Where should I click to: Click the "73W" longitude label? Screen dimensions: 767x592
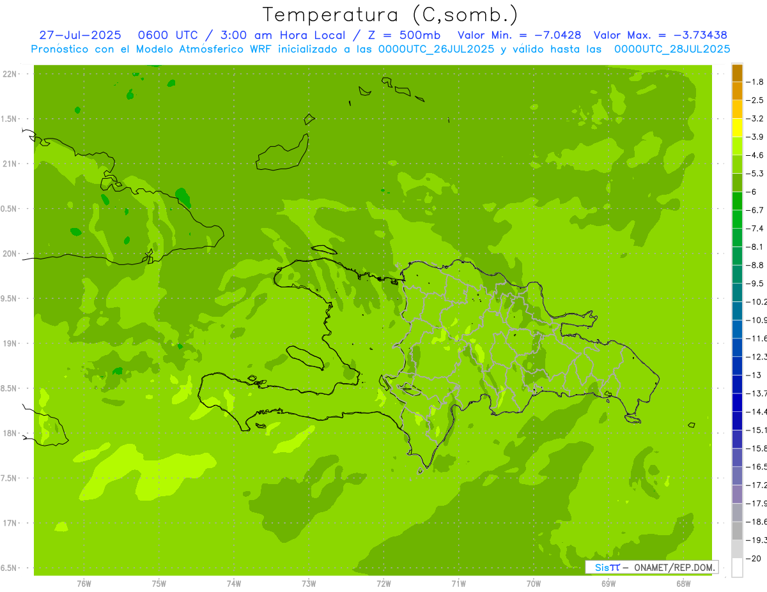pyautogui.click(x=309, y=584)
